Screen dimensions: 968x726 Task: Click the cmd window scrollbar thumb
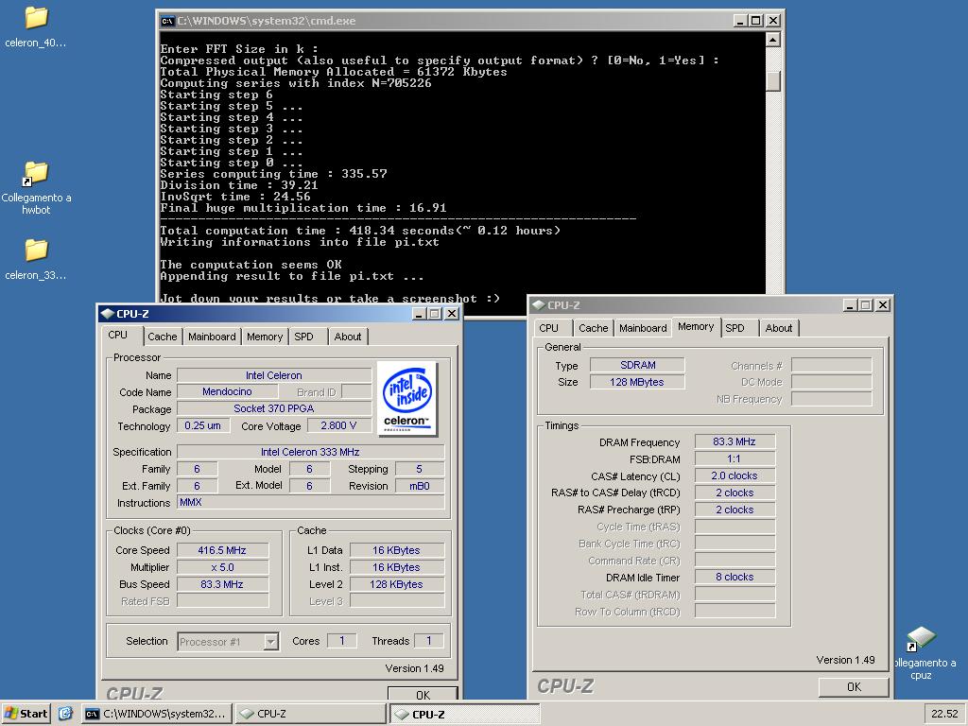[773, 81]
